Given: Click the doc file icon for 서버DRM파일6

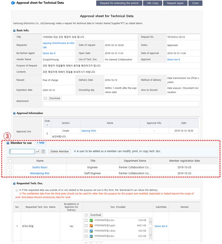Looking at the screenshot, I should [x=91, y=236].
